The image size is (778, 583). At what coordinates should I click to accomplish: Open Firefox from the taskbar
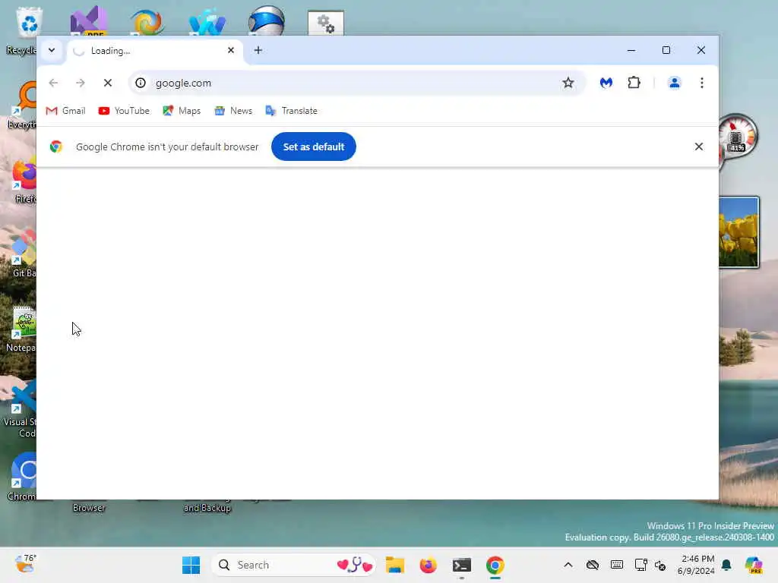point(429,565)
